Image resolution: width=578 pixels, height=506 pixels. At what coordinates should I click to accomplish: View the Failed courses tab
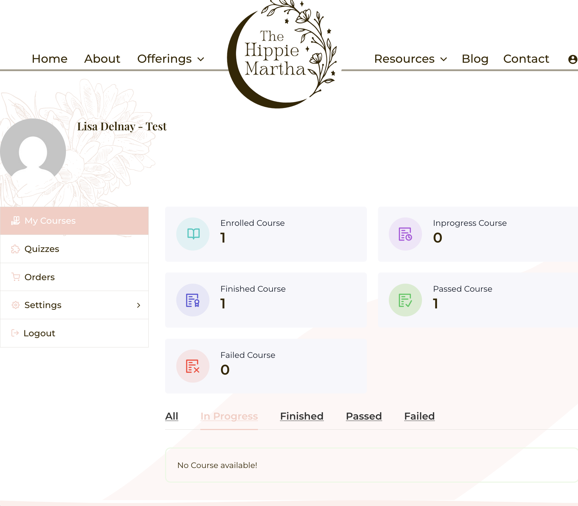click(419, 416)
